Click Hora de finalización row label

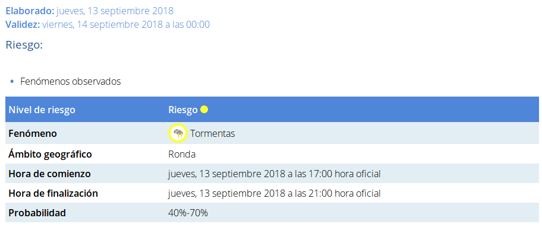pos(53,194)
